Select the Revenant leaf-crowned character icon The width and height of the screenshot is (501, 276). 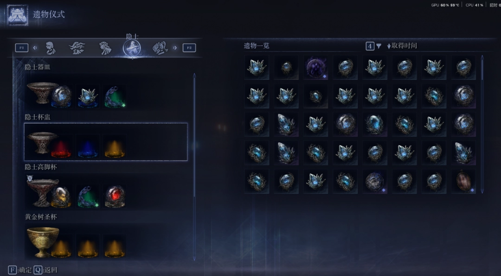pos(105,48)
